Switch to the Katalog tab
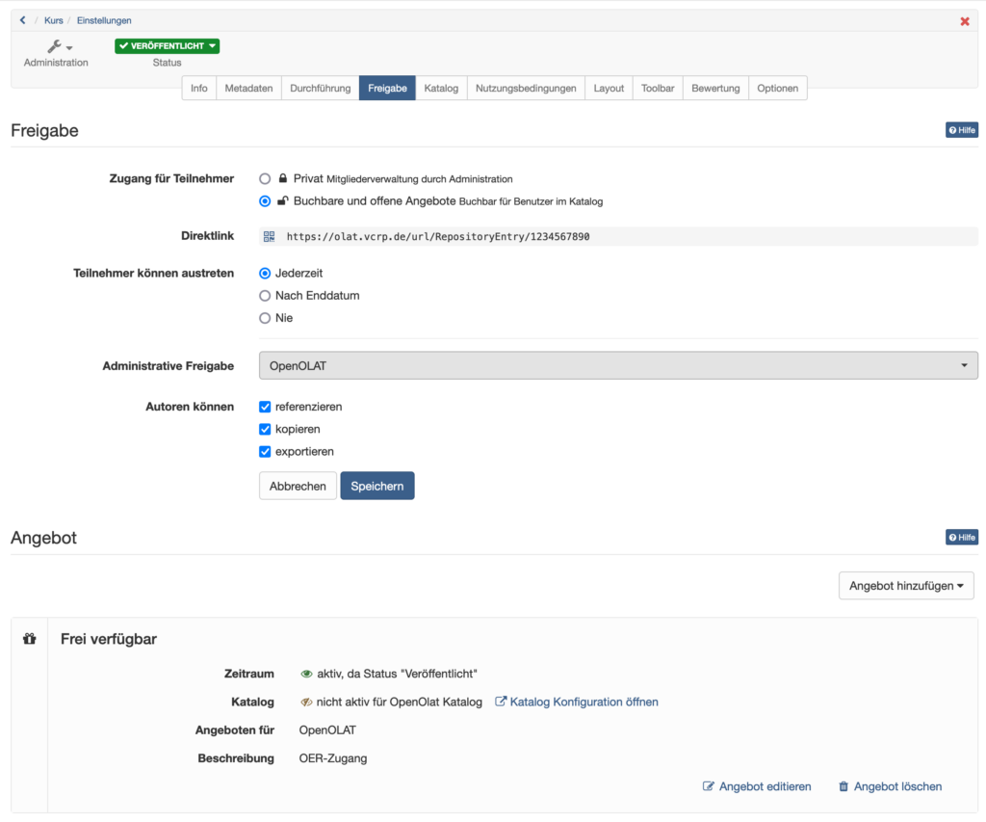Viewport: 986px width, 822px height. pyautogui.click(x=440, y=87)
